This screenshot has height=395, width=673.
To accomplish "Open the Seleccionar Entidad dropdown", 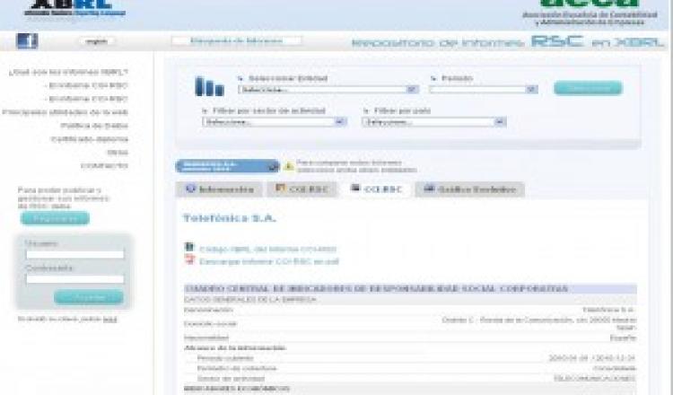I will 328,89.
